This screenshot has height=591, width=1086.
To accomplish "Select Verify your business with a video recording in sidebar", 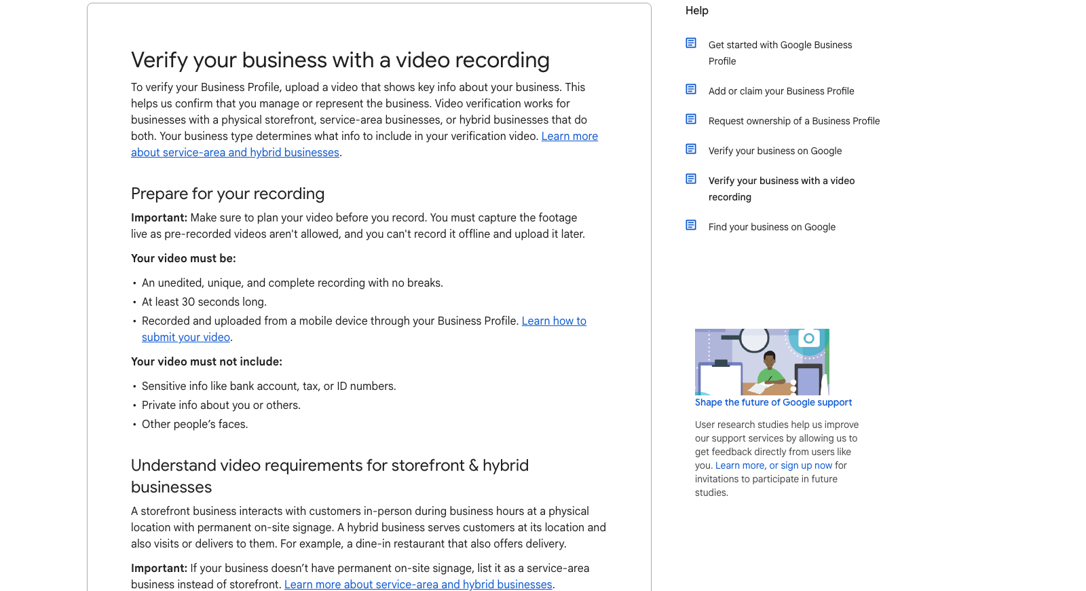I will click(x=781, y=189).
